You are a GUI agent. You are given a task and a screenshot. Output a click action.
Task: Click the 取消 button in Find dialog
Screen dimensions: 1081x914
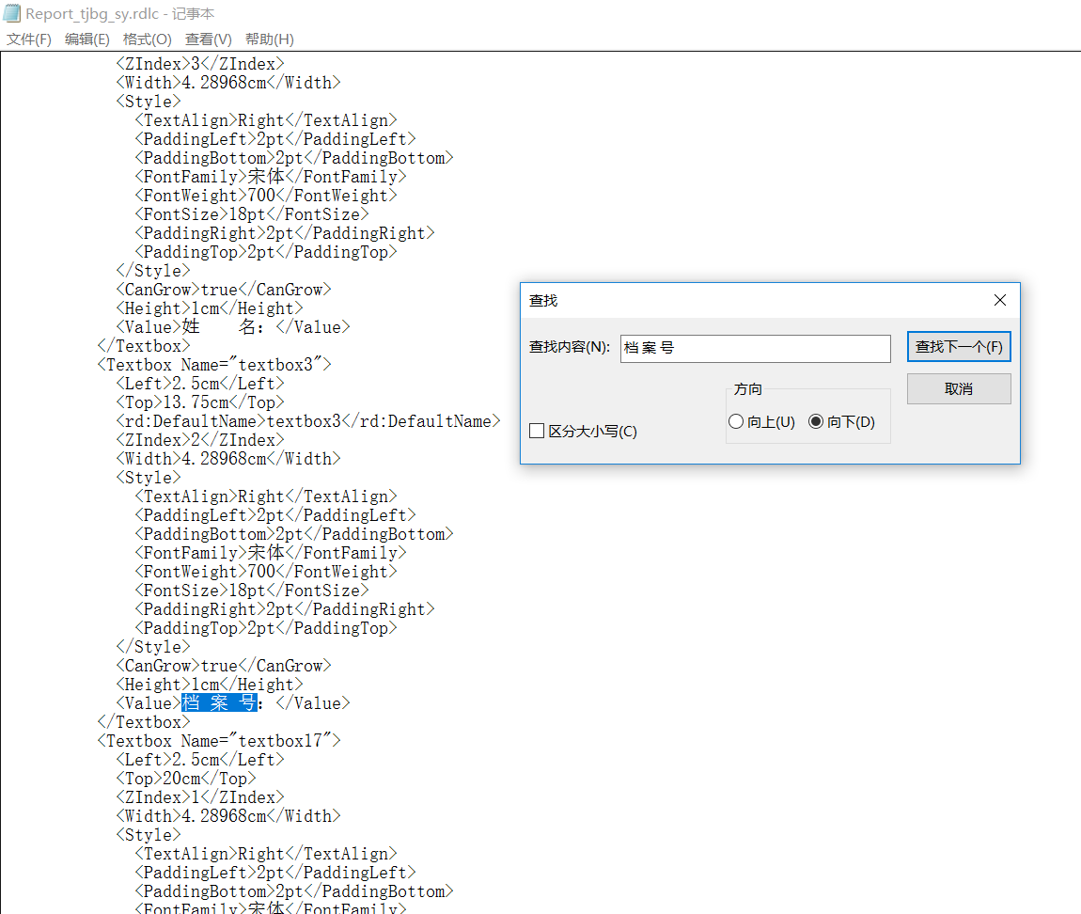959,389
